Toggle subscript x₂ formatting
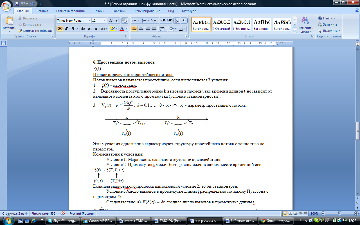Viewport: 360px width, 225px height. [90, 29]
